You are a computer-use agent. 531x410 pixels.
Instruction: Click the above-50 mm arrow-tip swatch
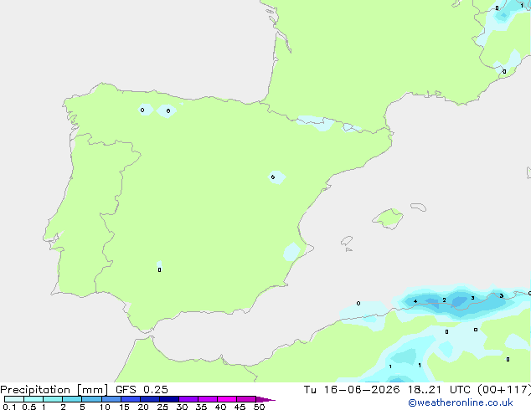coord(265,399)
